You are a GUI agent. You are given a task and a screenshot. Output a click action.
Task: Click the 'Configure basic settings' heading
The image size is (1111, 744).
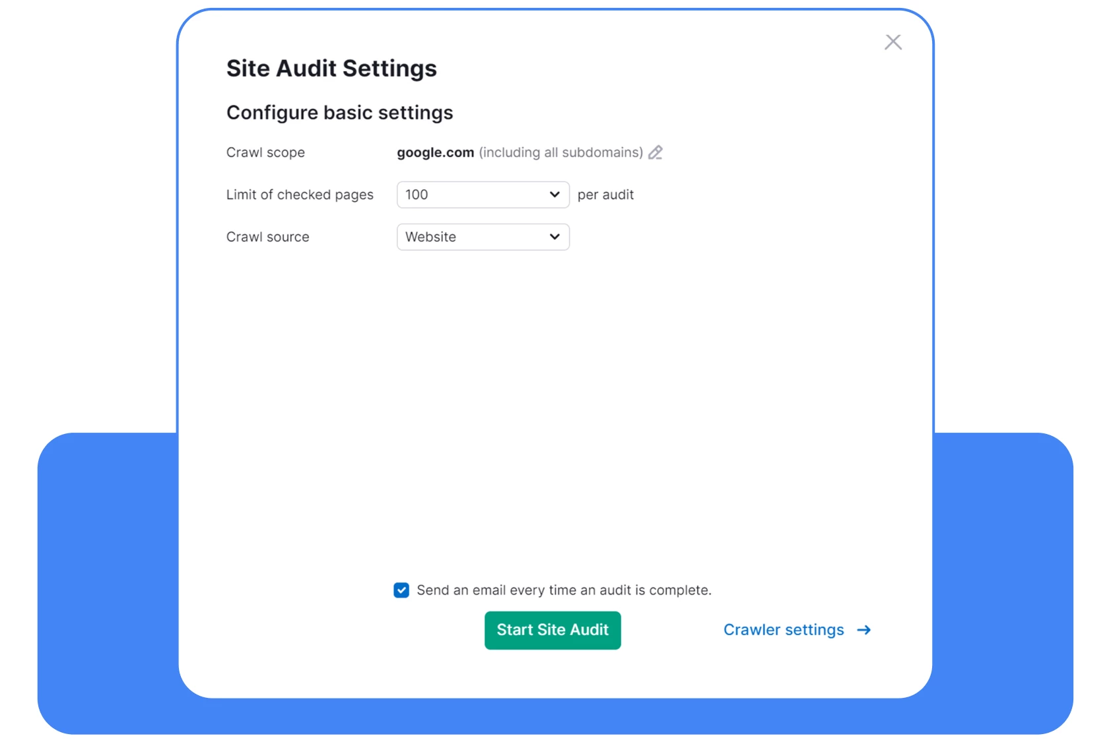pyautogui.click(x=339, y=113)
